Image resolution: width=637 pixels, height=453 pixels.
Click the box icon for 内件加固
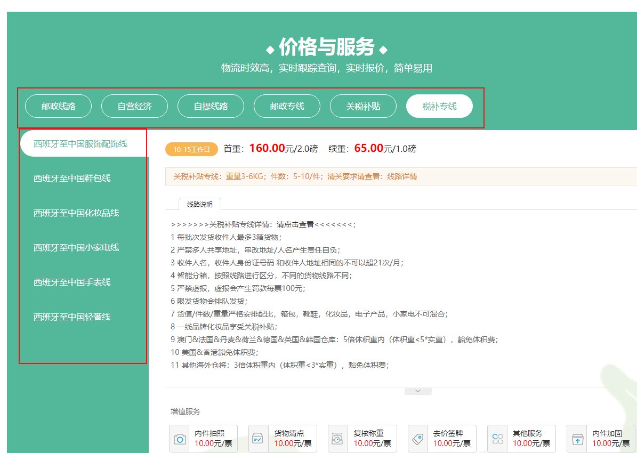coord(577,439)
